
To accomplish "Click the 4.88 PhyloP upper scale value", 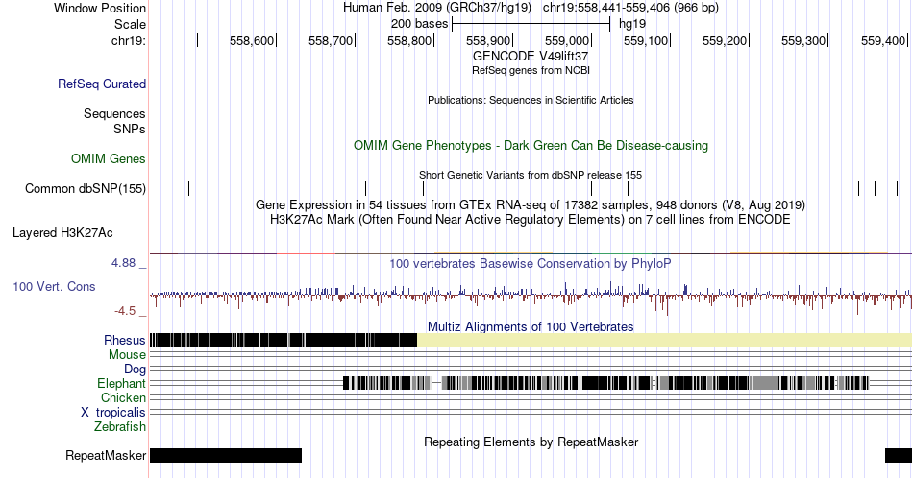I will click(x=123, y=263).
